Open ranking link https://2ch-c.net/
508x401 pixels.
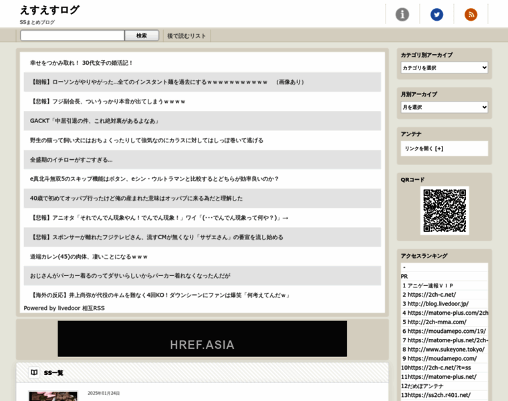coord(432,295)
